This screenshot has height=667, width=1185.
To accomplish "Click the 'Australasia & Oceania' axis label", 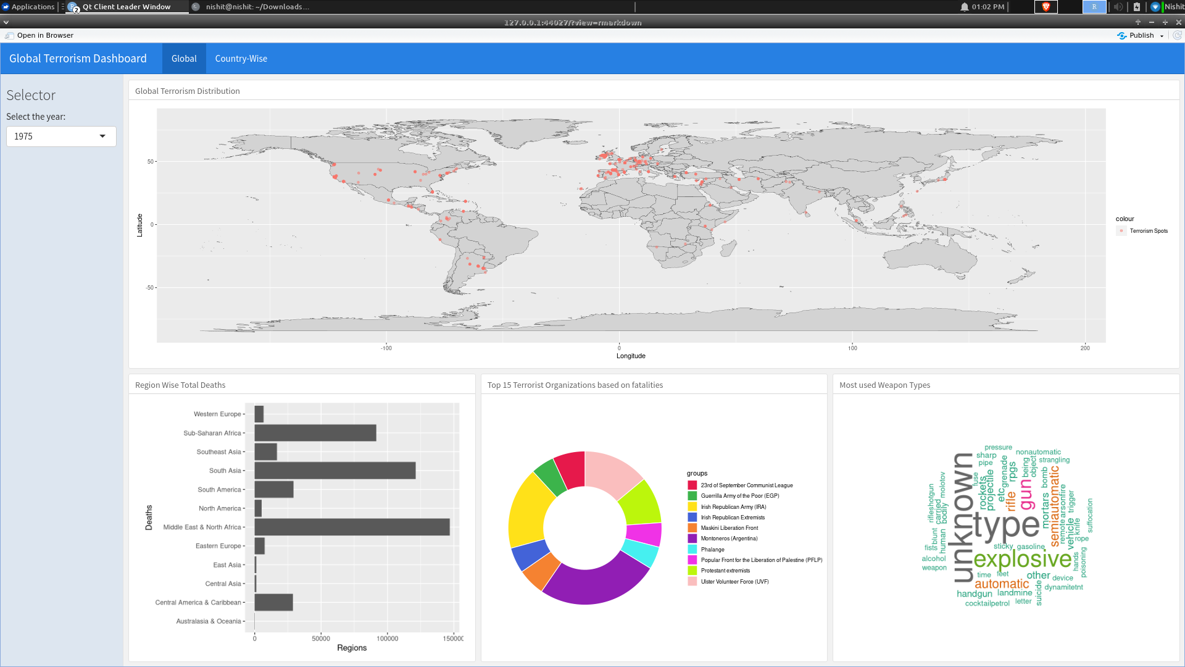I will coord(209,621).
